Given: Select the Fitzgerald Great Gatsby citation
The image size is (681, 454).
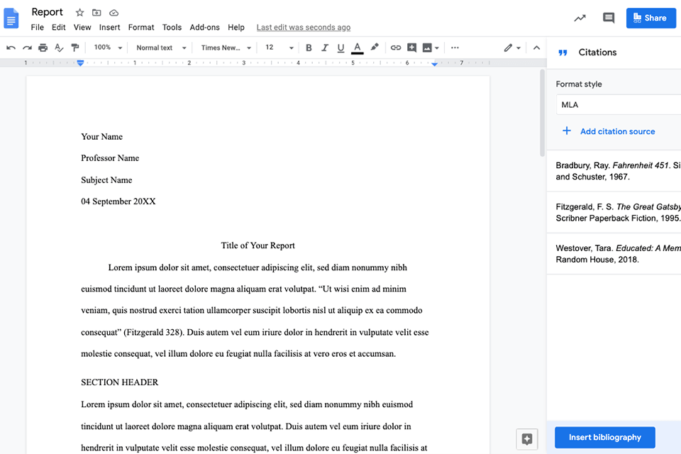Looking at the screenshot, I should click(614, 212).
